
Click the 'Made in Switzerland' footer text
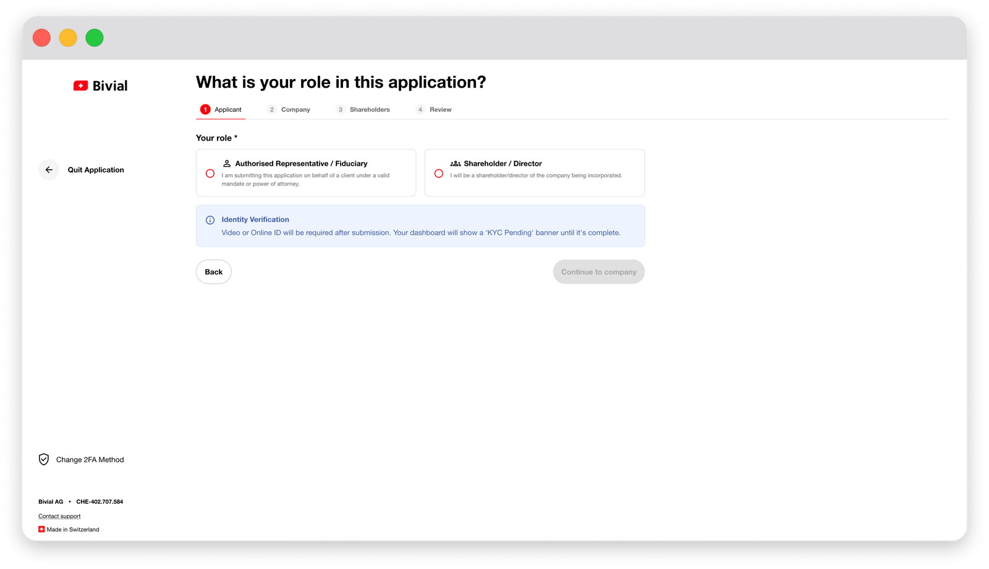(x=73, y=529)
